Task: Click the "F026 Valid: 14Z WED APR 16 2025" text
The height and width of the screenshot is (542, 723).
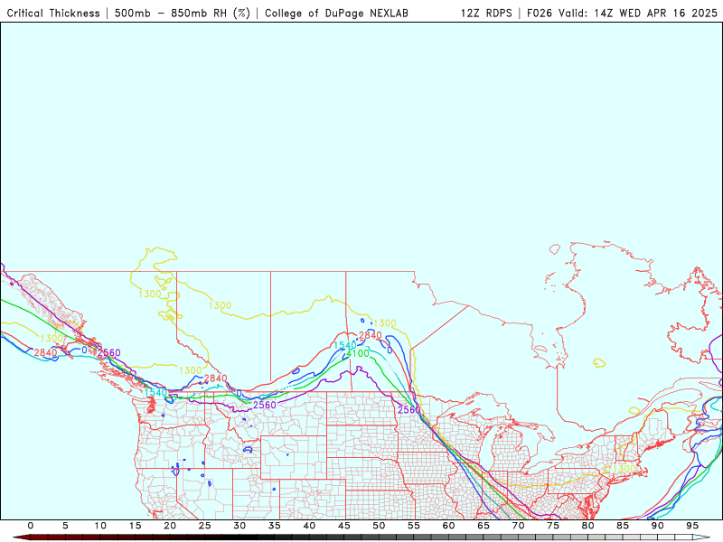Action: coord(622,13)
